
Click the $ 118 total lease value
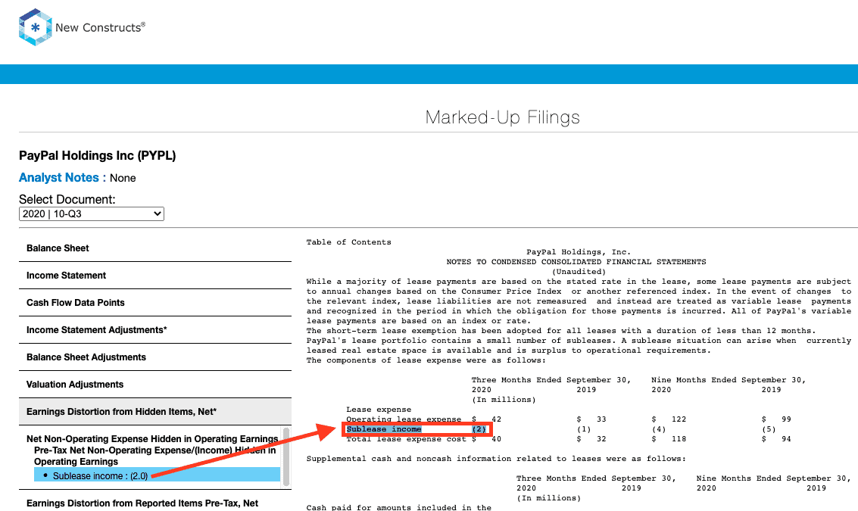coord(669,439)
